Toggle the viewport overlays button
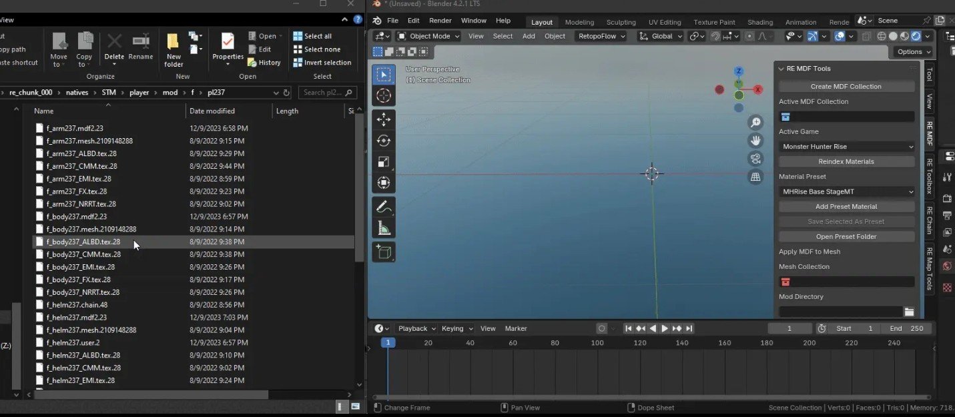 (840, 36)
